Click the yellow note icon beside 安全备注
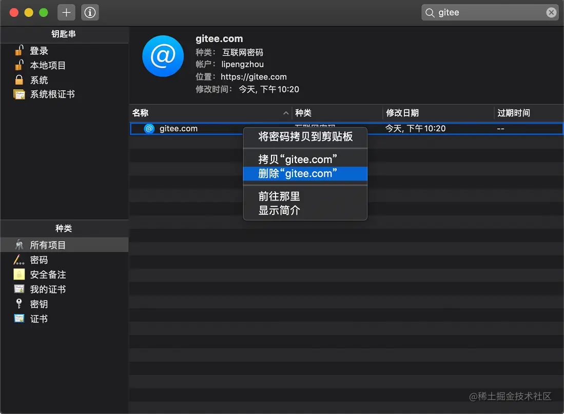The width and height of the screenshot is (564, 414). point(19,274)
